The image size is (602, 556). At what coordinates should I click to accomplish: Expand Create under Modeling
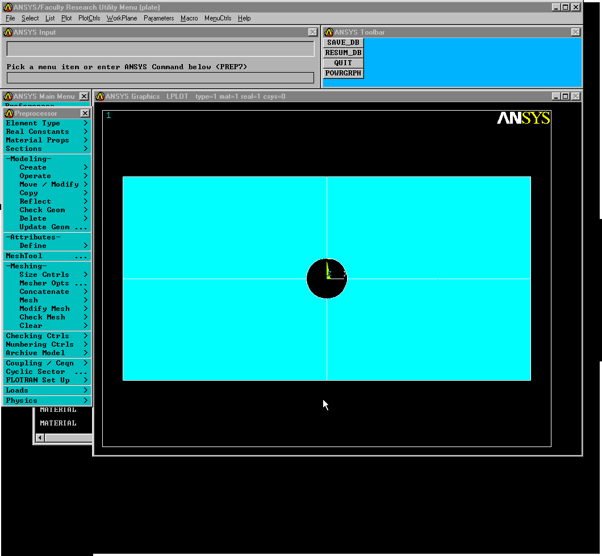click(x=47, y=167)
